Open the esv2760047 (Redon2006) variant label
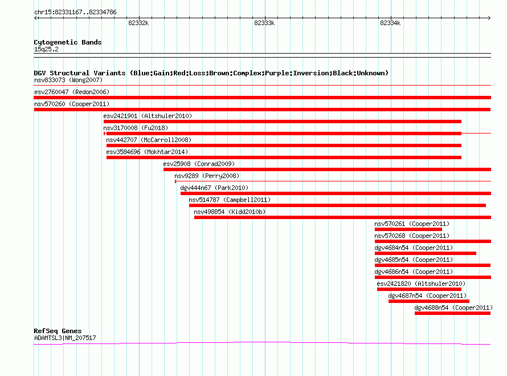Screen dimensions: 507x376 72,92
